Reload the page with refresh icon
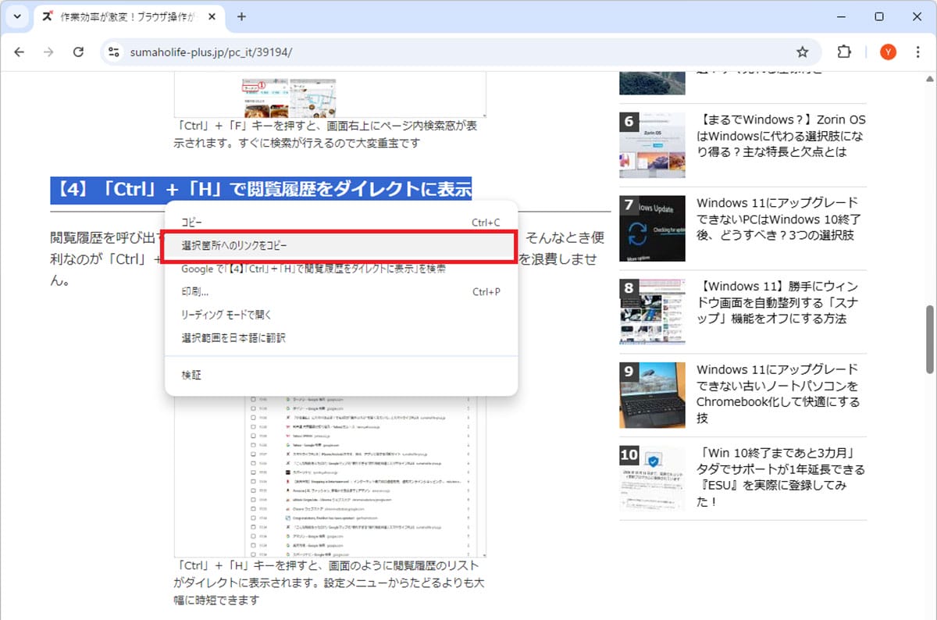 [x=78, y=52]
